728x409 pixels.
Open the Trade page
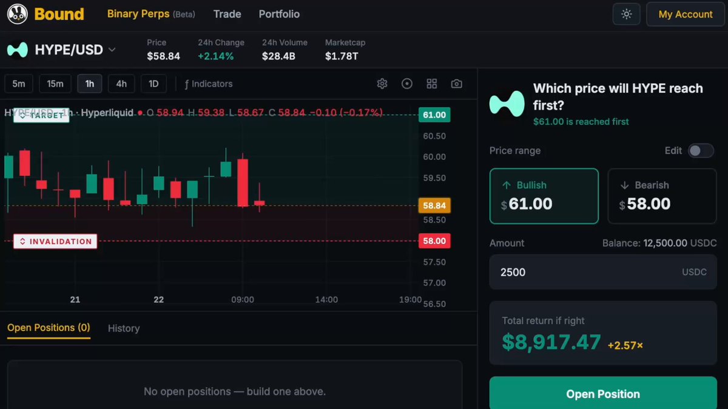click(x=227, y=14)
